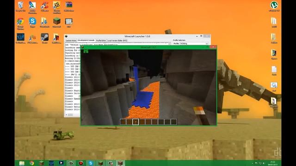Viewport: 296px width, 166px height.
Task: Click the red record button taskbar icon
Action: (81, 163)
